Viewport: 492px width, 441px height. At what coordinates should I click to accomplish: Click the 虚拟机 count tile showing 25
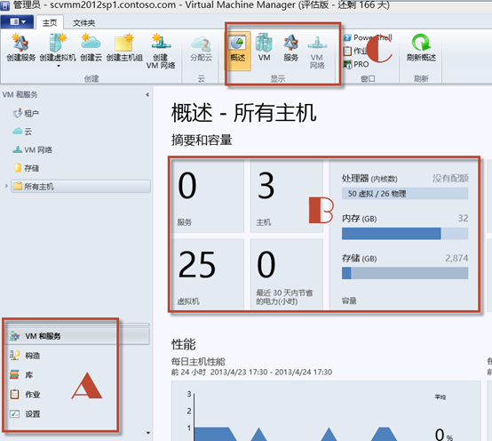[208, 274]
